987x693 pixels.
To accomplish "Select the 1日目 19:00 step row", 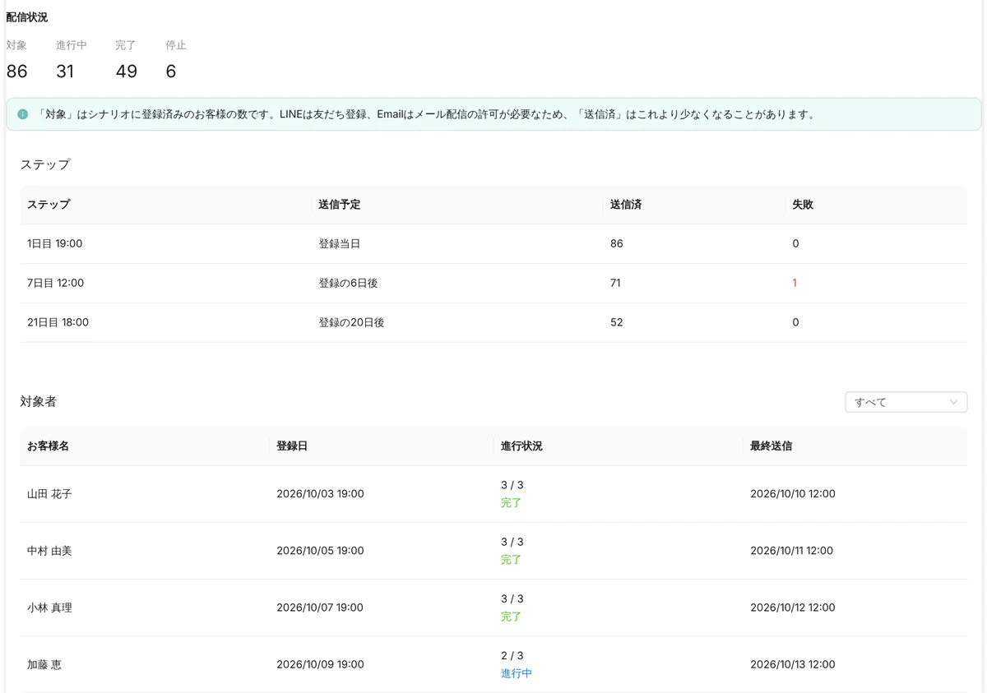I will pyautogui.click(x=493, y=244).
